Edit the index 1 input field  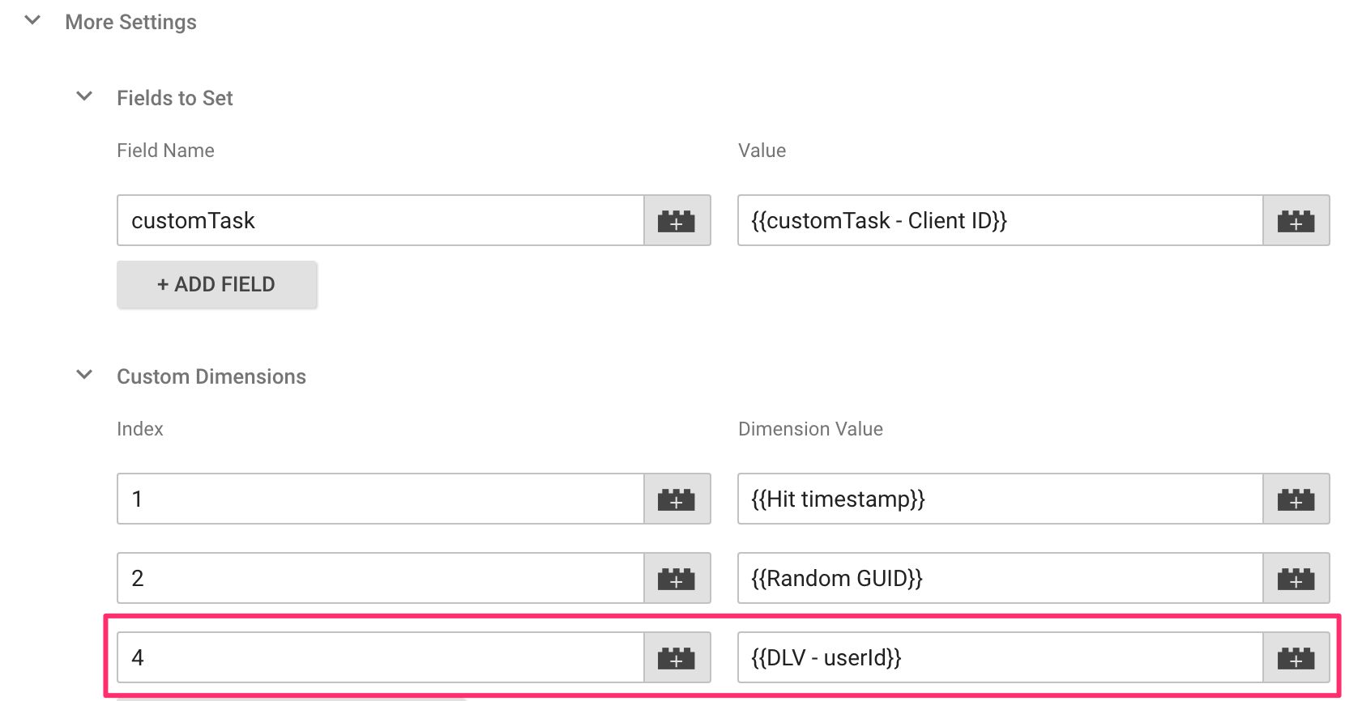pos(381,499)
